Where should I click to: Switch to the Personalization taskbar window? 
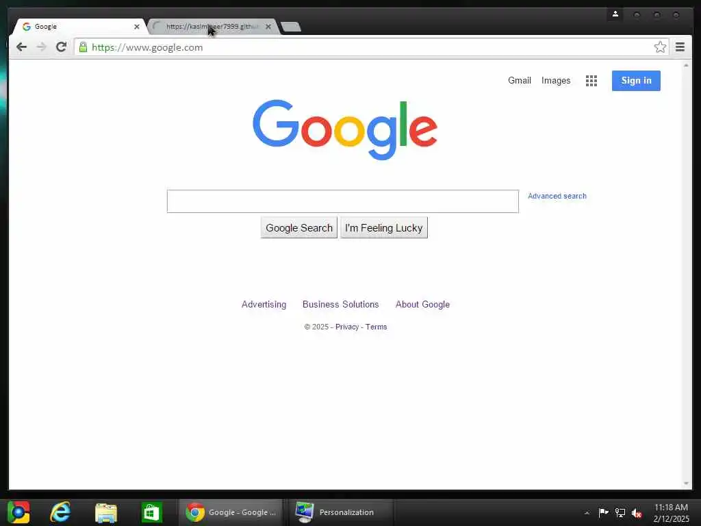(341, 512)
